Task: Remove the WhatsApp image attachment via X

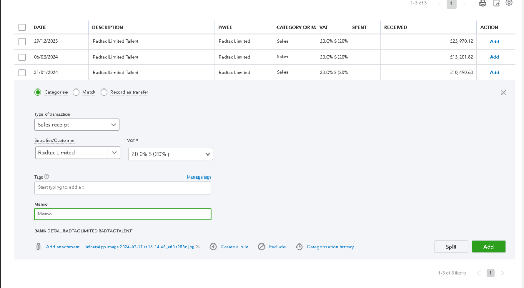Action: point(198,247)
